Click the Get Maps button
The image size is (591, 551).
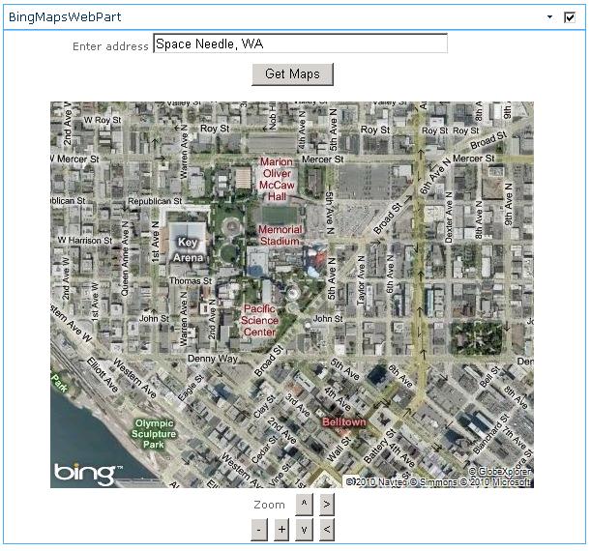[x=292, y=73]
